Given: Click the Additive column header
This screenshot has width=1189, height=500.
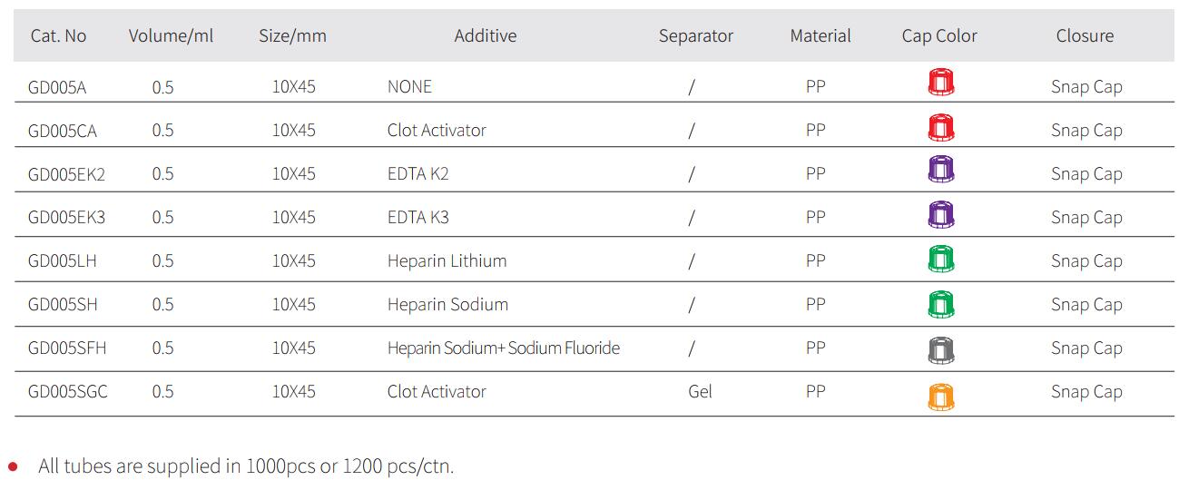Looking at the screenshot, I should [x=486, y=36].
